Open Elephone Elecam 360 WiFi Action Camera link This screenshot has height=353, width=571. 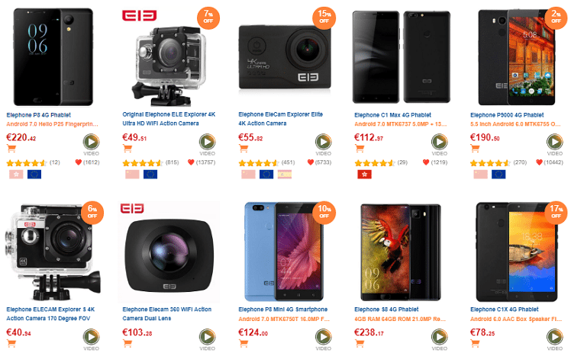click(x=166, y=314)
